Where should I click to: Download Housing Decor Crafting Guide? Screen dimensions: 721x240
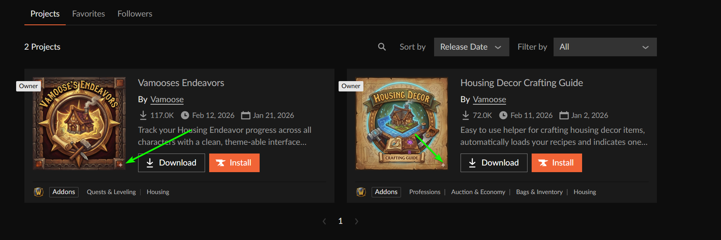click(494, 163)
